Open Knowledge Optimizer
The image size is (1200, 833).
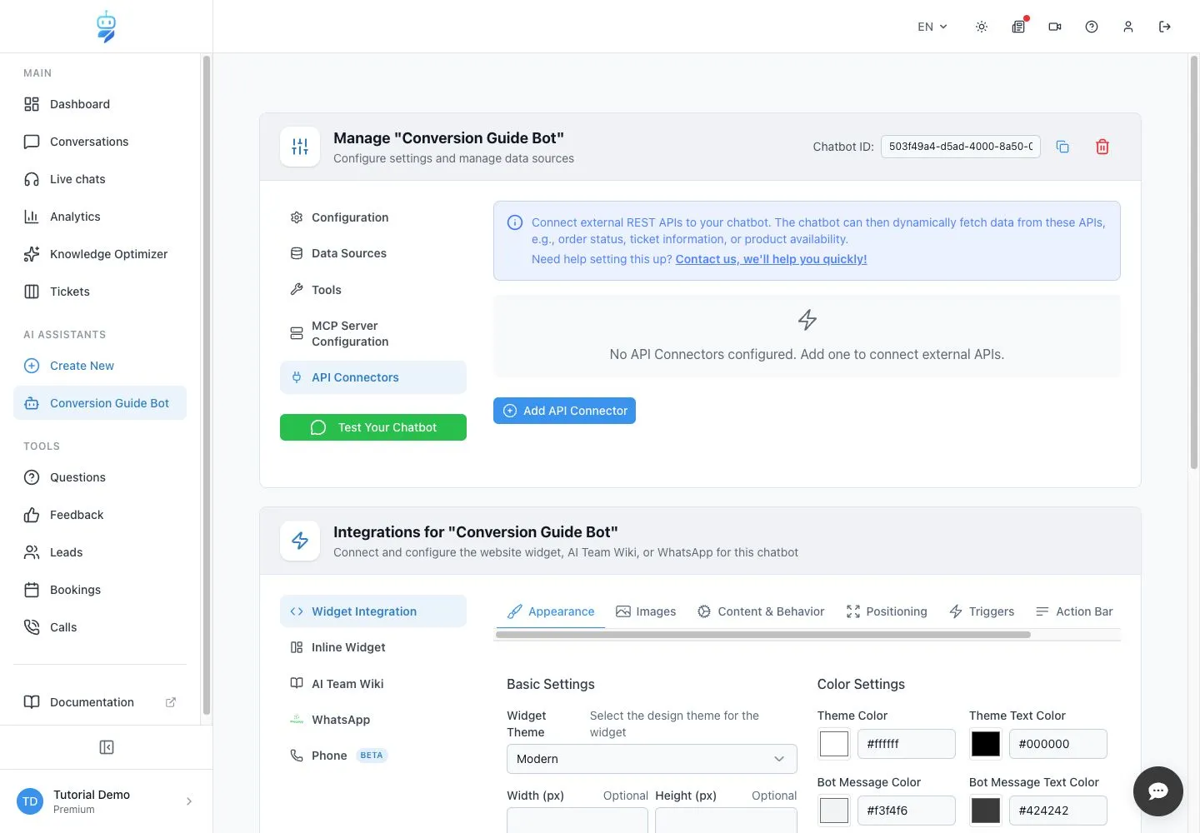(100, 254)
